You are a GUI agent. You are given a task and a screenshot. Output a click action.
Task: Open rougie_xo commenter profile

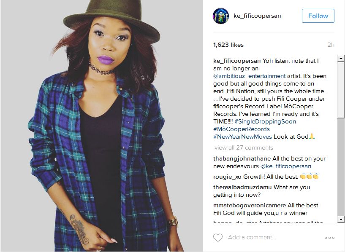[227, 177]
